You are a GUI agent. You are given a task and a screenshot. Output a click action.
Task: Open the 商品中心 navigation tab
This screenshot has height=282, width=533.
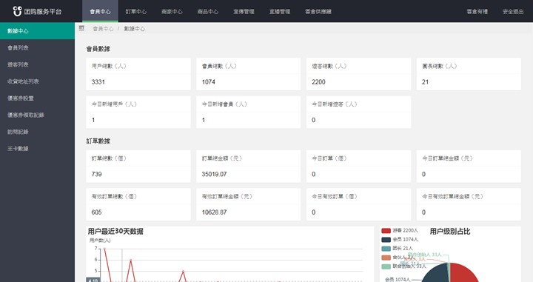[x=208, y=12]
